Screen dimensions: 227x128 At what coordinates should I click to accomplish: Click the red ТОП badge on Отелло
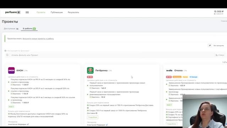point(169,77)
